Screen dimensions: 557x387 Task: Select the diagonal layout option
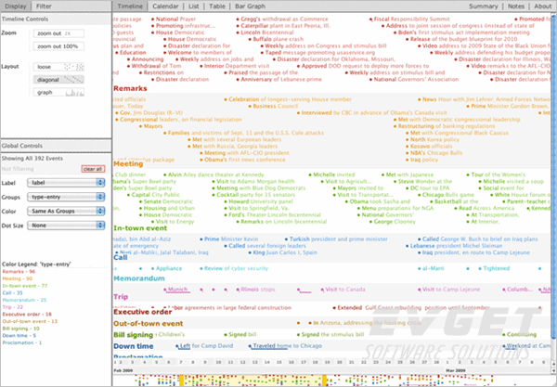(x=58, y=80)
